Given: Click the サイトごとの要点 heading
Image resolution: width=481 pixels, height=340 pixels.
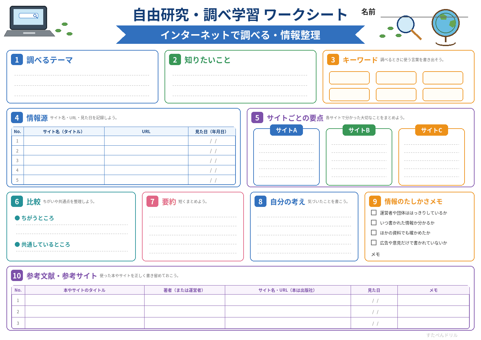Looking at the screenshot, I should pos(295,118).
